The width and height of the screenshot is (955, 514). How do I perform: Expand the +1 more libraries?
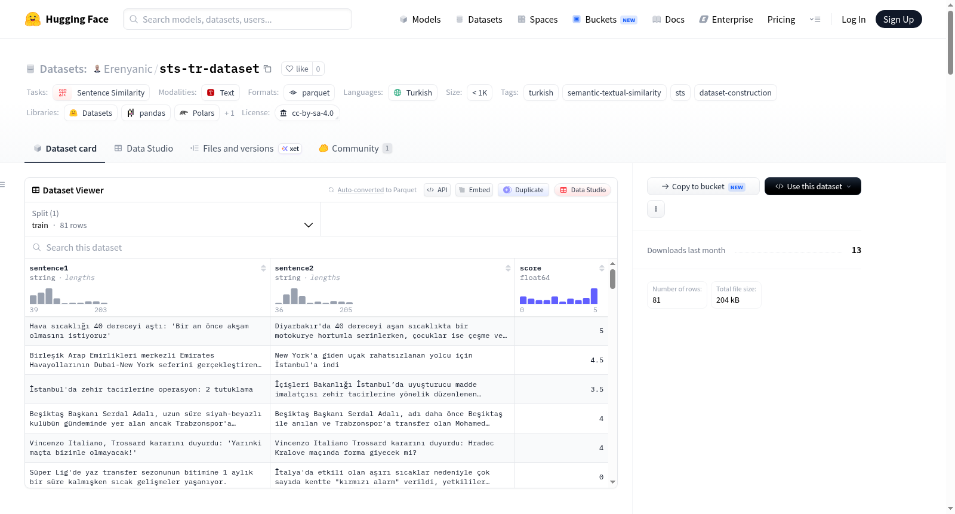click(x=229, y=113)
